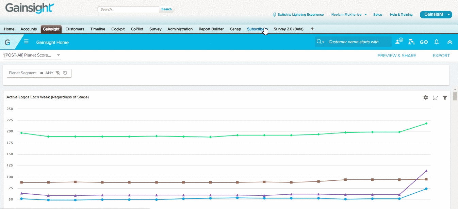Open Help & Training link
This screenshot has height=209, width=458.
[401, 15]
